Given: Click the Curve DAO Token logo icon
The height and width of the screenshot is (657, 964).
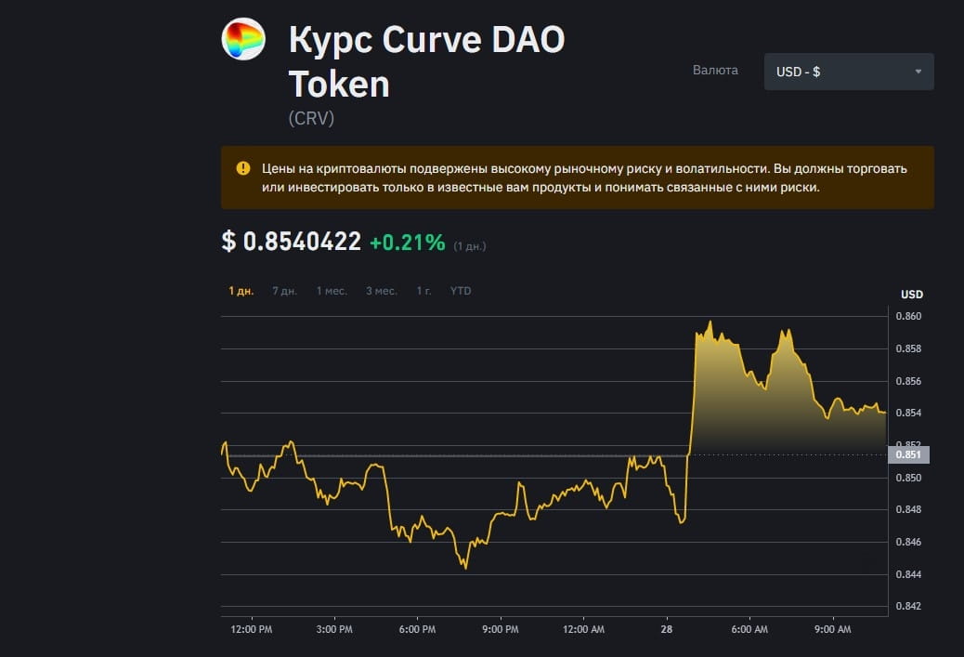Looking at the screenshot, I should 241,39.
